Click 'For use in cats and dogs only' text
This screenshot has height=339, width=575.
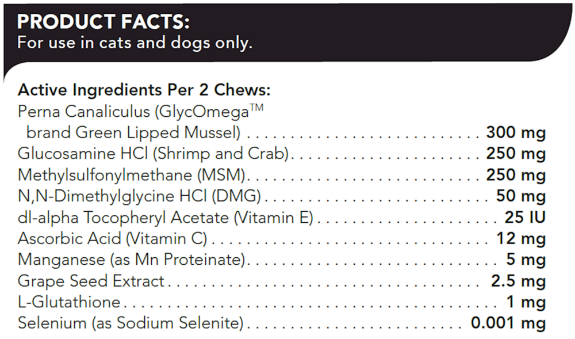click(135, 43)
